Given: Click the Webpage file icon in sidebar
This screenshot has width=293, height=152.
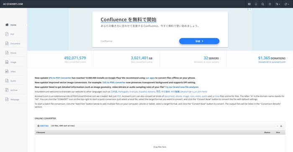Looking at the screenshot, I should (x=7, y=99).
